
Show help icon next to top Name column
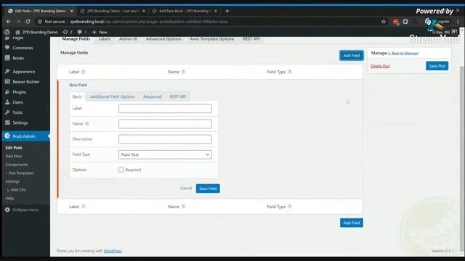(x=184, y=72)
